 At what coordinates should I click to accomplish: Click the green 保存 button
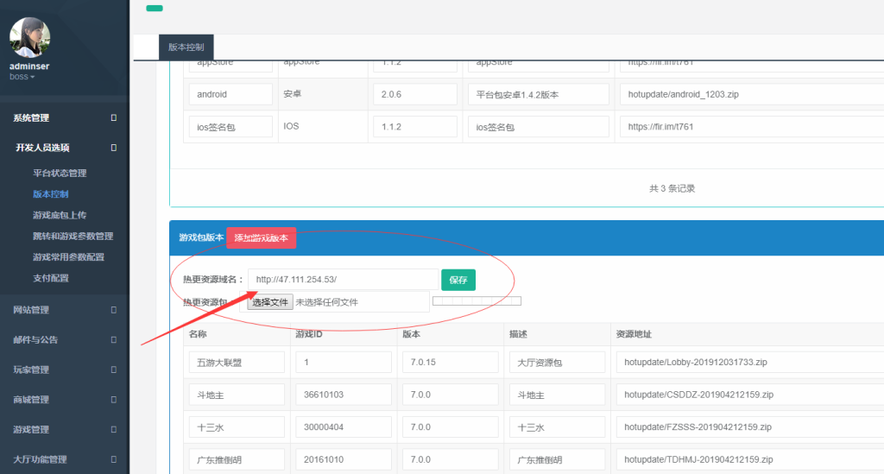click(458, 280)
